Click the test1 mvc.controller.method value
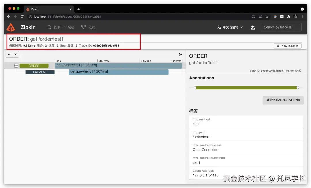 pos(196,163)
